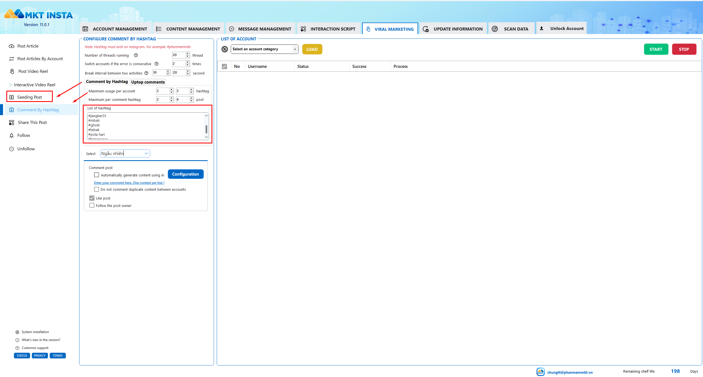
Task: Click the STATUS button
Action: point(22,356)
